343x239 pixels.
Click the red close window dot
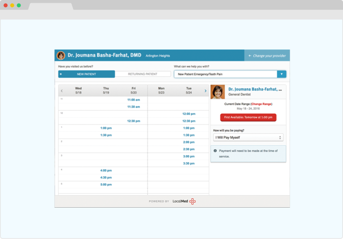coord(6,5)
